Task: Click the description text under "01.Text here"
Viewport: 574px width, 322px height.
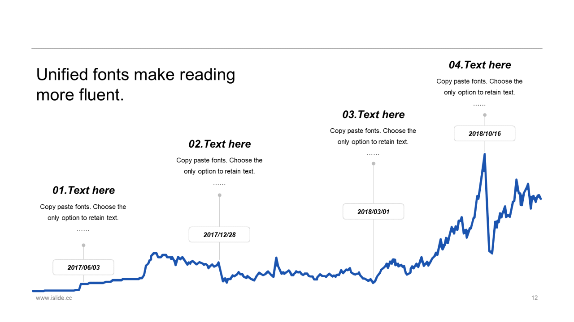Action: pos(83,212)
